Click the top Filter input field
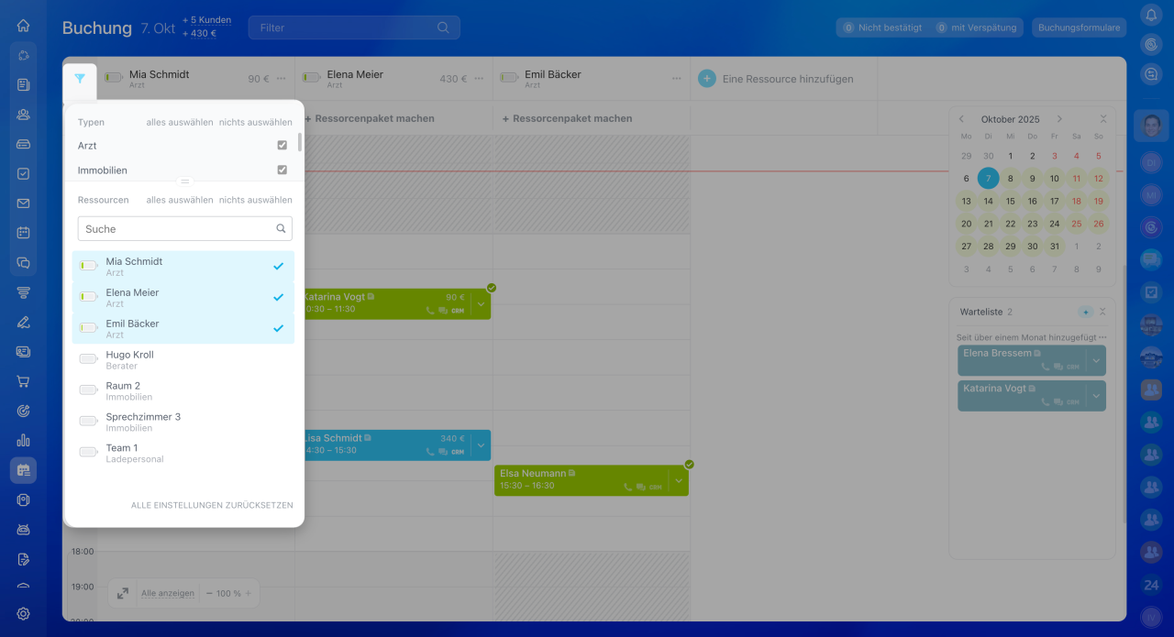The image size is (1174, 637). 353,27
